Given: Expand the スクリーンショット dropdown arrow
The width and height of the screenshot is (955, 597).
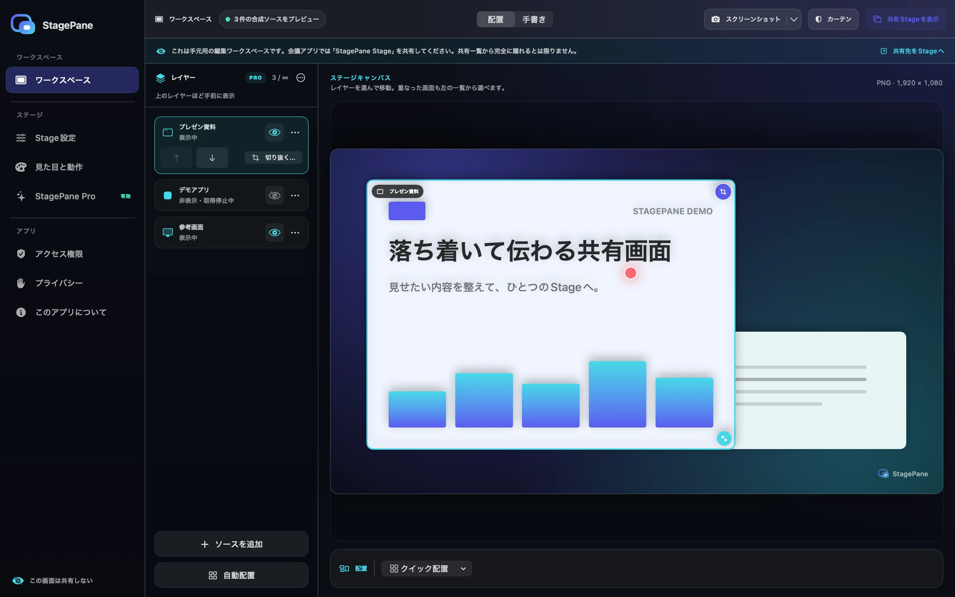Looking at the screenshot, I should point(794,19).
